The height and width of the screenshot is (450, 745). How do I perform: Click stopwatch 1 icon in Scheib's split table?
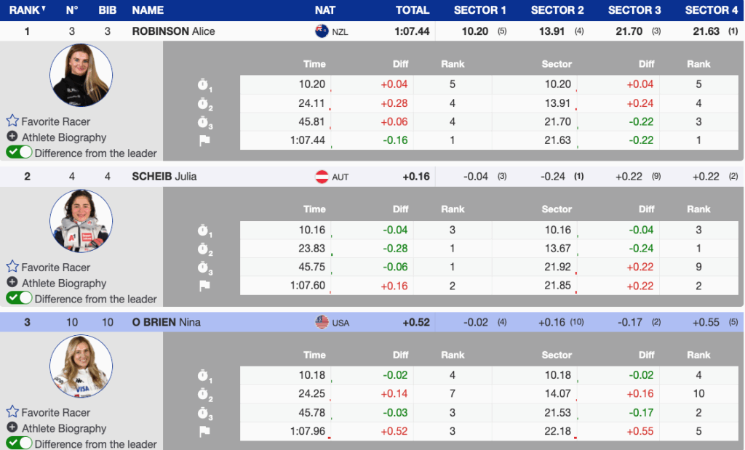click(x=204, y=230)
